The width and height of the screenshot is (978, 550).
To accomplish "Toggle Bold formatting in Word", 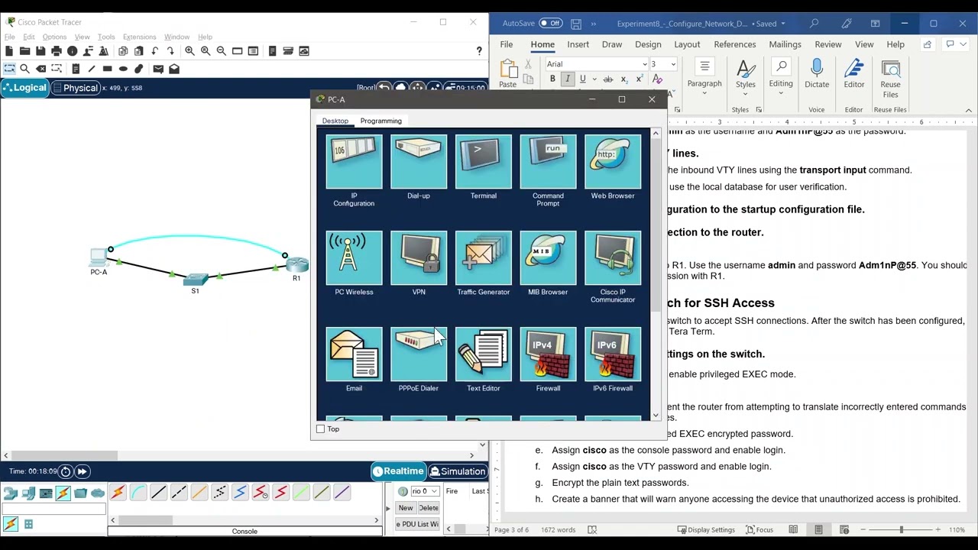I will point(552,79).
